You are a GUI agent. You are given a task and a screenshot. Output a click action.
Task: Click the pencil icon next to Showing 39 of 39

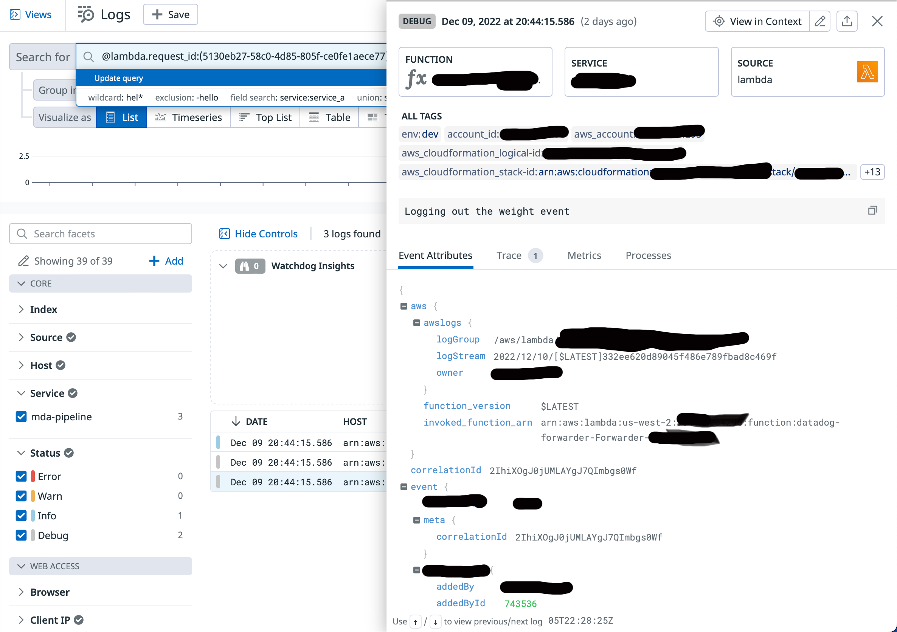tap(23, 261)
